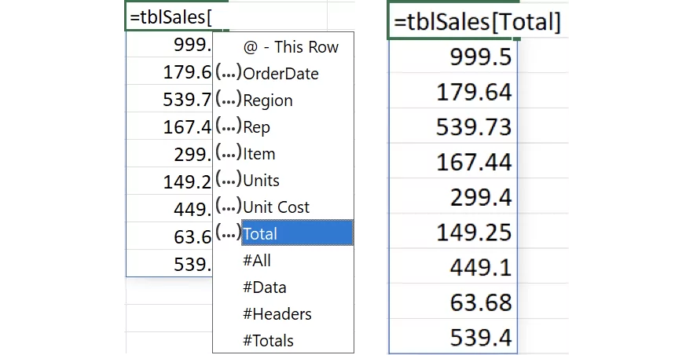Click the column icon beside Unit Cost
The width and height of the screenshot is (693, 355).
click(x=228, y=207)
